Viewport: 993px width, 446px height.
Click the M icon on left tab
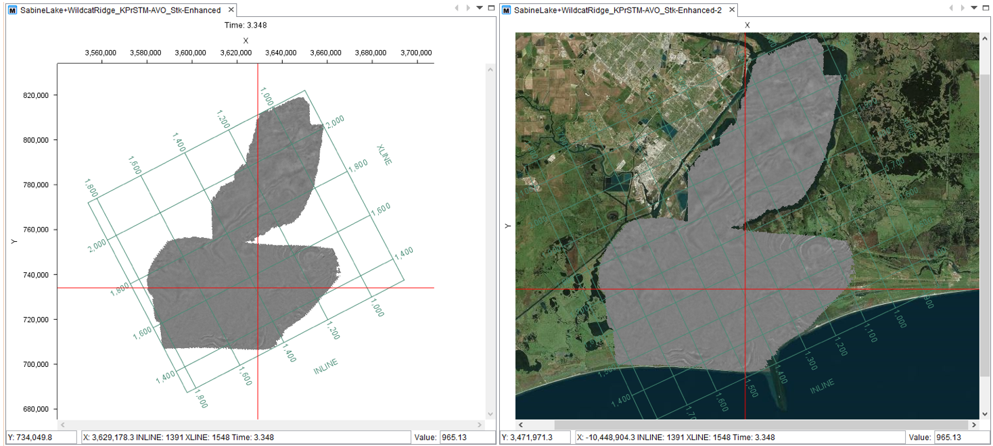(13, 10)
